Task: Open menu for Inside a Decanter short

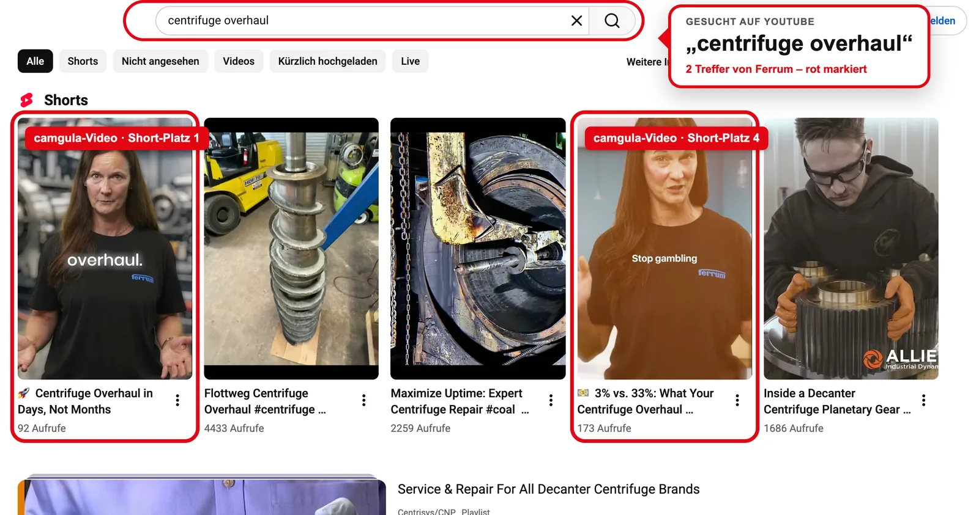Action: pos(924,400)
